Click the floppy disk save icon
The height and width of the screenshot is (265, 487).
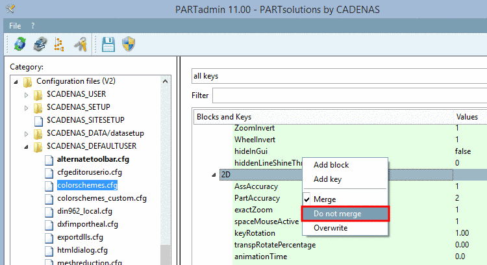point(108,44)
